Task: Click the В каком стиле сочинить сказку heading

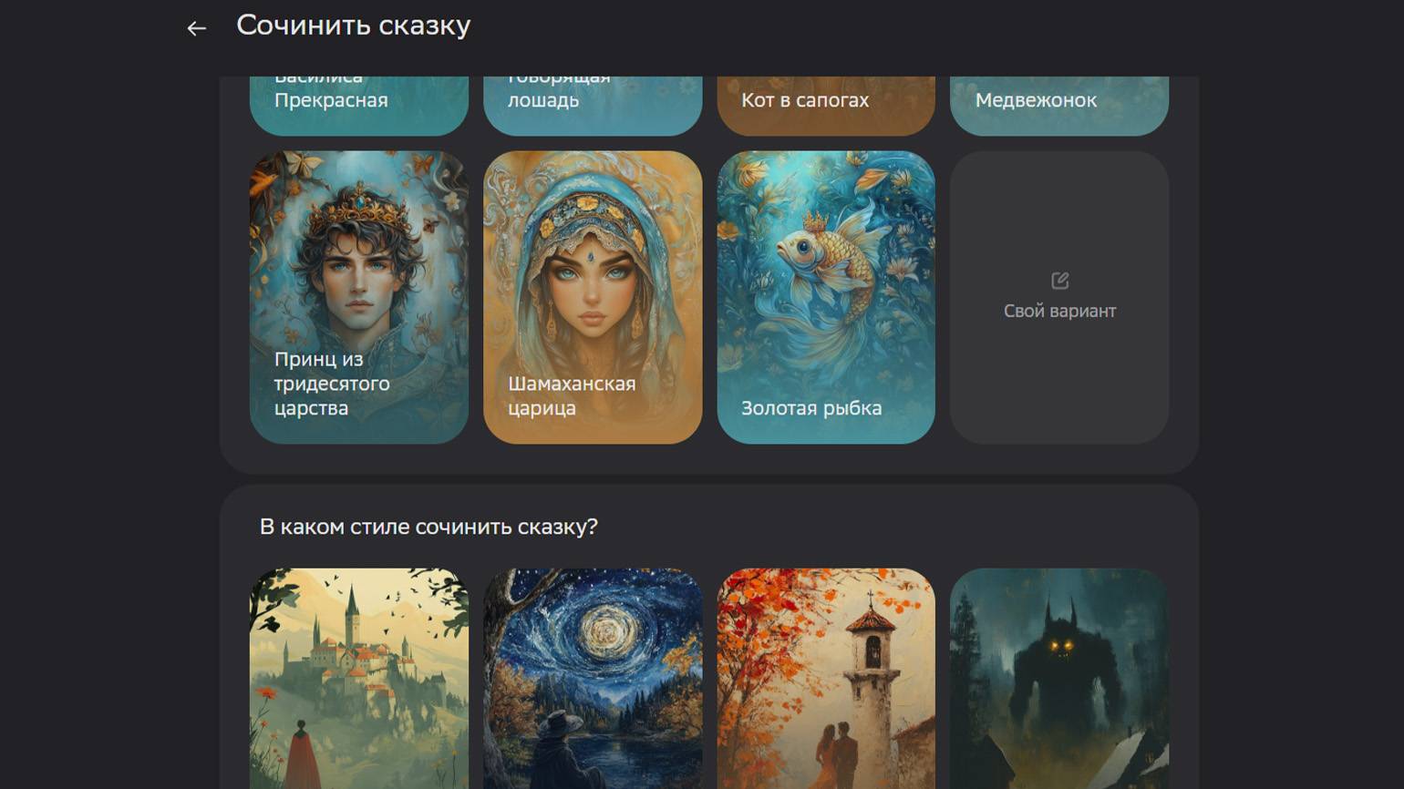Action: pyautogui.click(x=428, y=527)
